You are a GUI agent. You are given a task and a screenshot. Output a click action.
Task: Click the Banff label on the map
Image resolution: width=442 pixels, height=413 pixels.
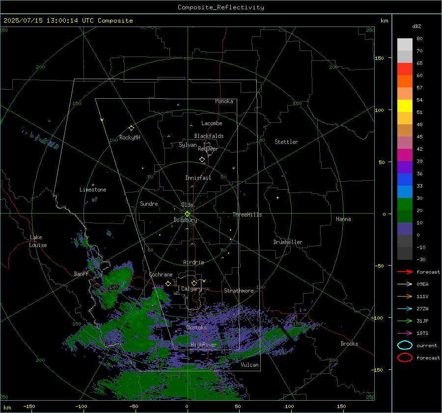coord(81,274)
